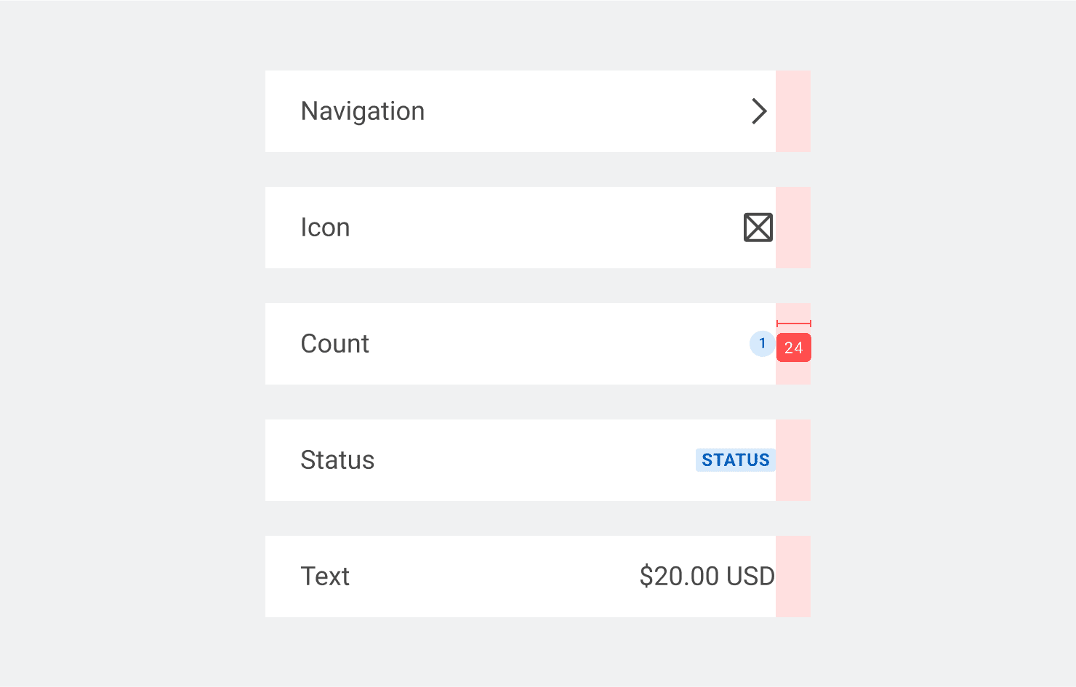Click the Count label text
The width and height of the screenshot is (1076, 687).
pos(334,344)
